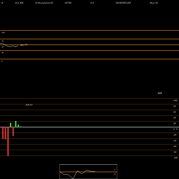Click the 50 level label on RSI axis

pos(3,47)
